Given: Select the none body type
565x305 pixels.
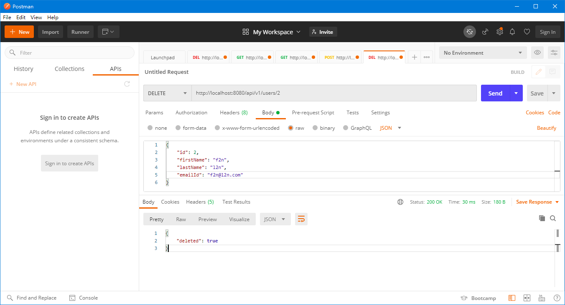Looking at the screenshot, I should click(x=157, y=128).
